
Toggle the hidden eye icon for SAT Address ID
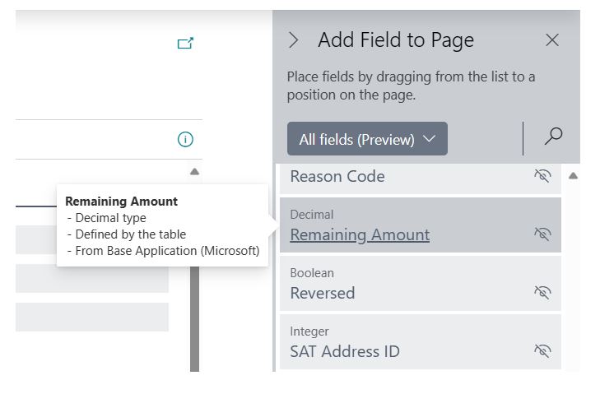tap(542, 350)
